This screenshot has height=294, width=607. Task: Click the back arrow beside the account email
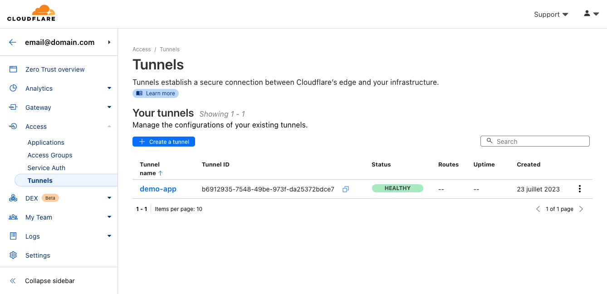pyautogui.click(x=13, y=42)
